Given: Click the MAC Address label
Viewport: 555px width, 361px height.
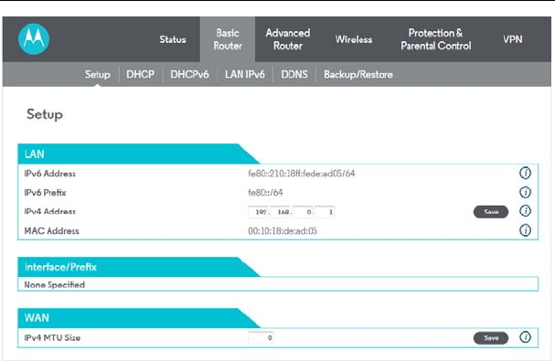Looking at the screenshot, I should click(x=52, y=230).
